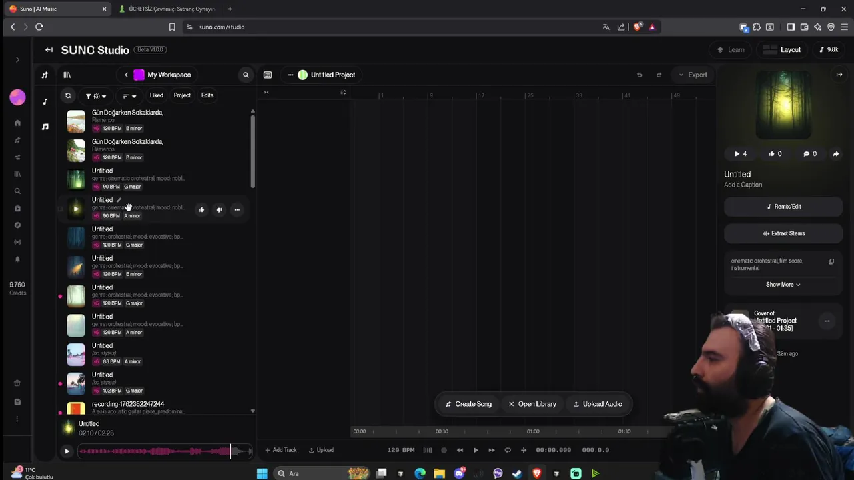
Task: Share the Untitled song using the arrow icon
Action: [x=835, y=154]
